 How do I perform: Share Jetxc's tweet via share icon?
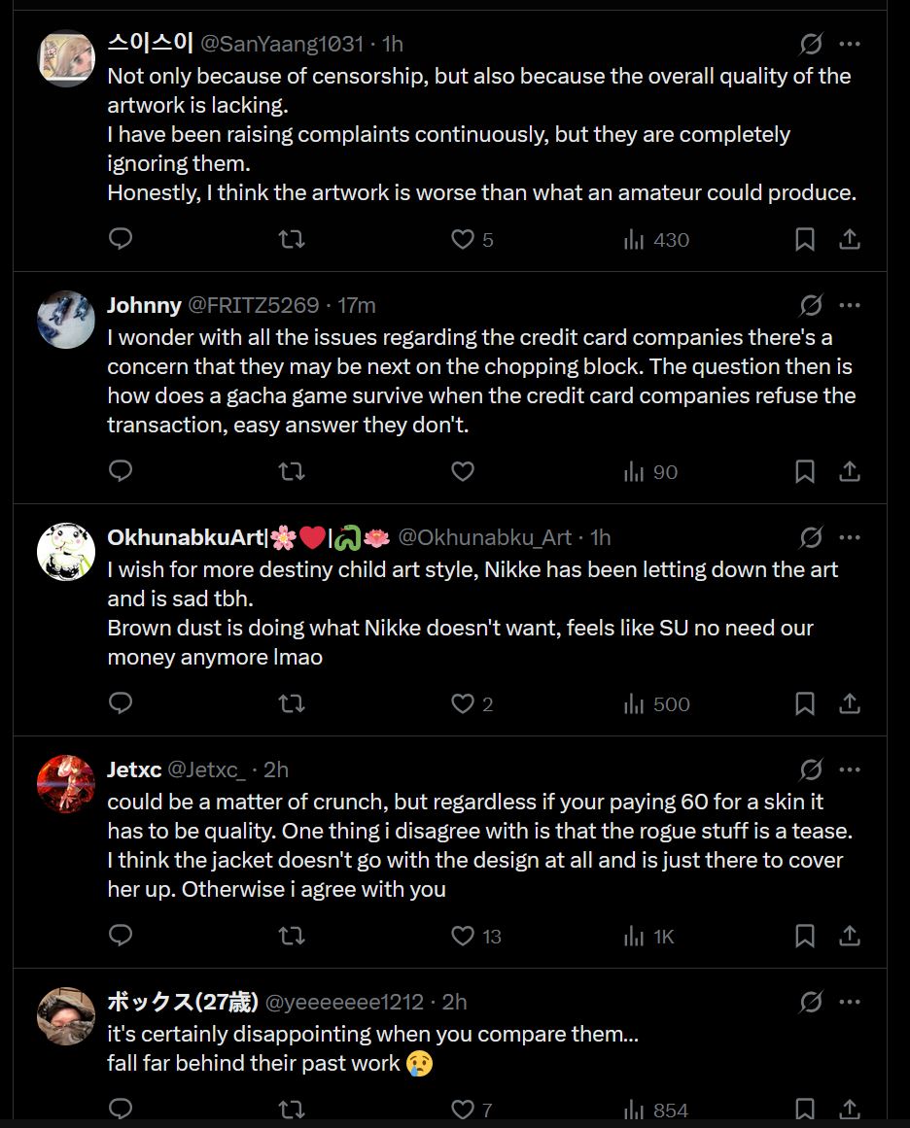(849, 936)
